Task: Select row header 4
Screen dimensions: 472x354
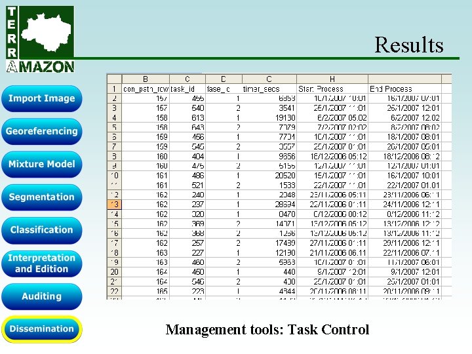Action: [x=114, y=118]
